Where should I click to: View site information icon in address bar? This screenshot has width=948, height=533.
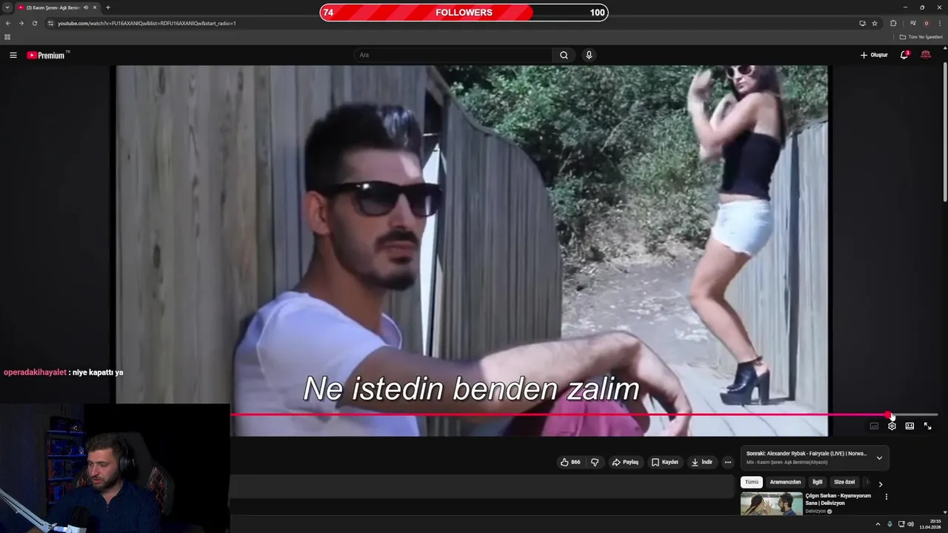click(50, 23)
